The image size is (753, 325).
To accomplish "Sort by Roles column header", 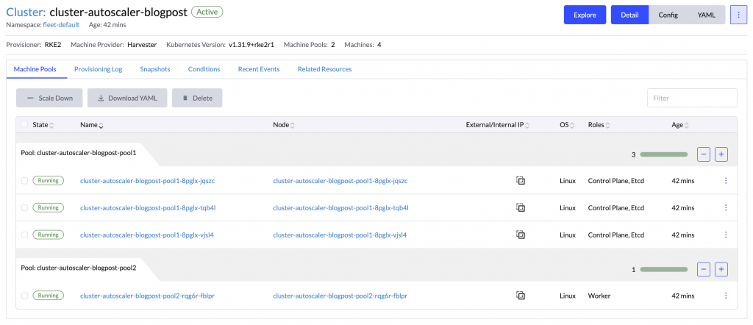I will click(x=599, y=125).
